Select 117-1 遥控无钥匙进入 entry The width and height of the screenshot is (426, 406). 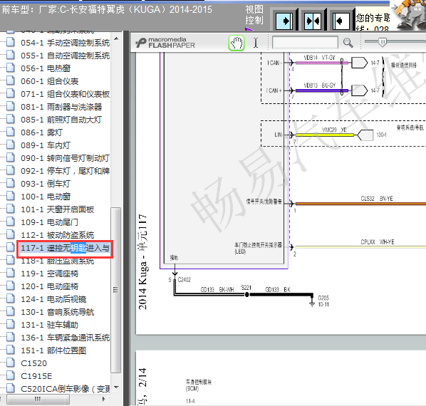click(66, 248)
